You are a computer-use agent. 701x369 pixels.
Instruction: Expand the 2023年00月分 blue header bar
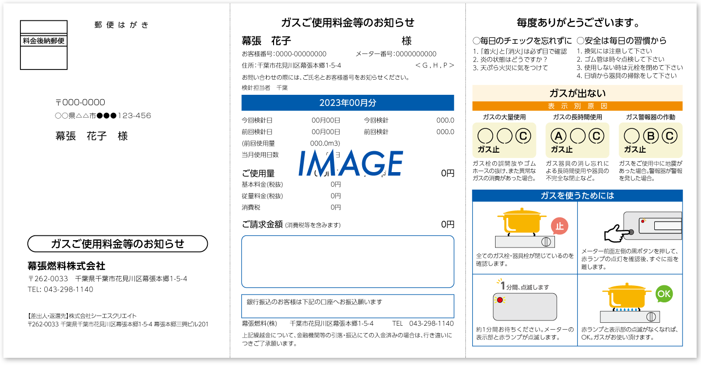(x=348, y=103)
